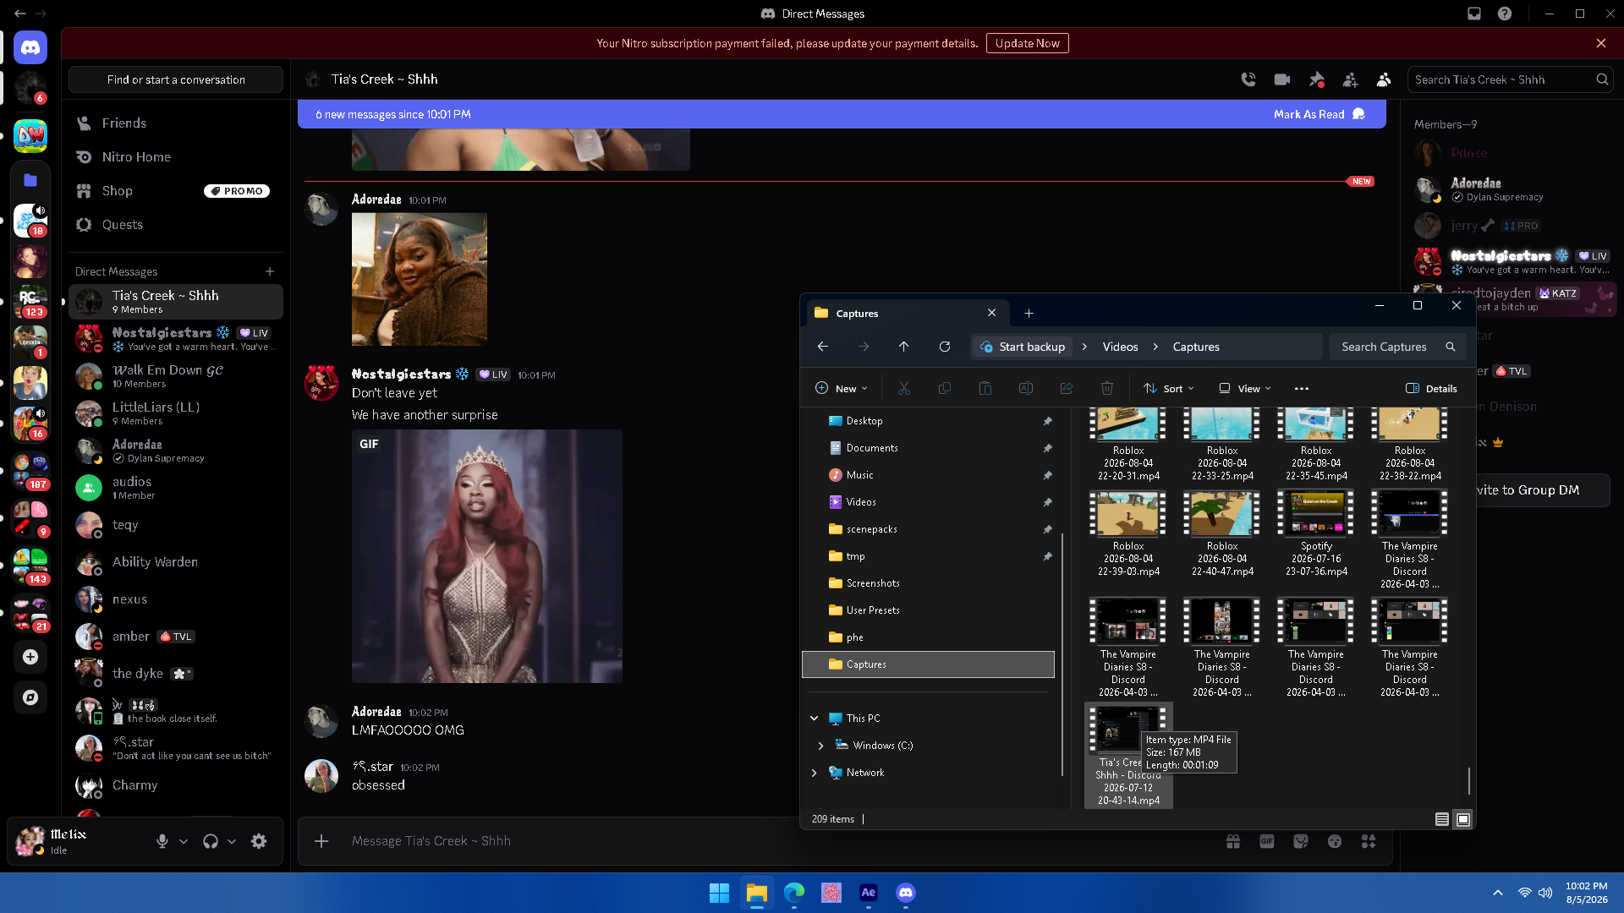
Task: Open After Effects from the taskbar
Action: (x=869, y=893)
